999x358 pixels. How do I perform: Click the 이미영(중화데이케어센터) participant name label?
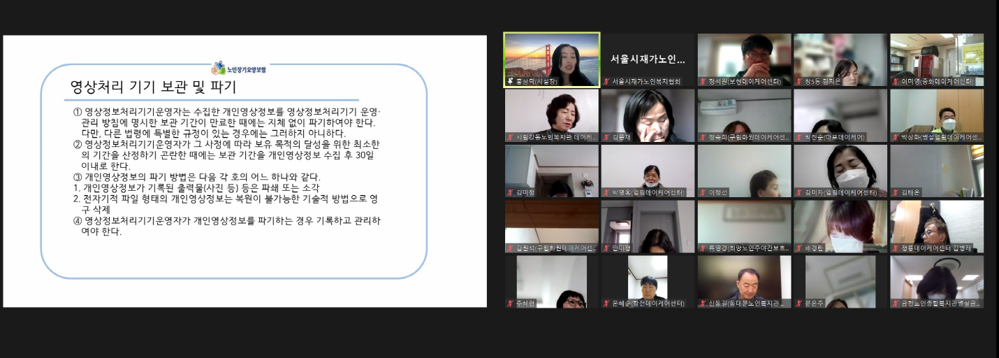point(940,82)
